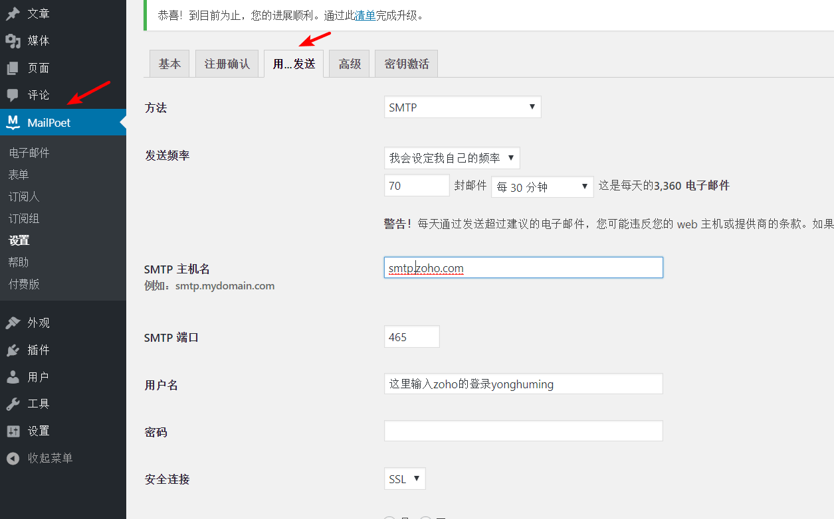
Task: Open the 注册确认 tab
Action: (227, 64)
